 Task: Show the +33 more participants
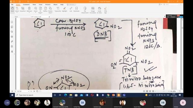click(7, 103)
